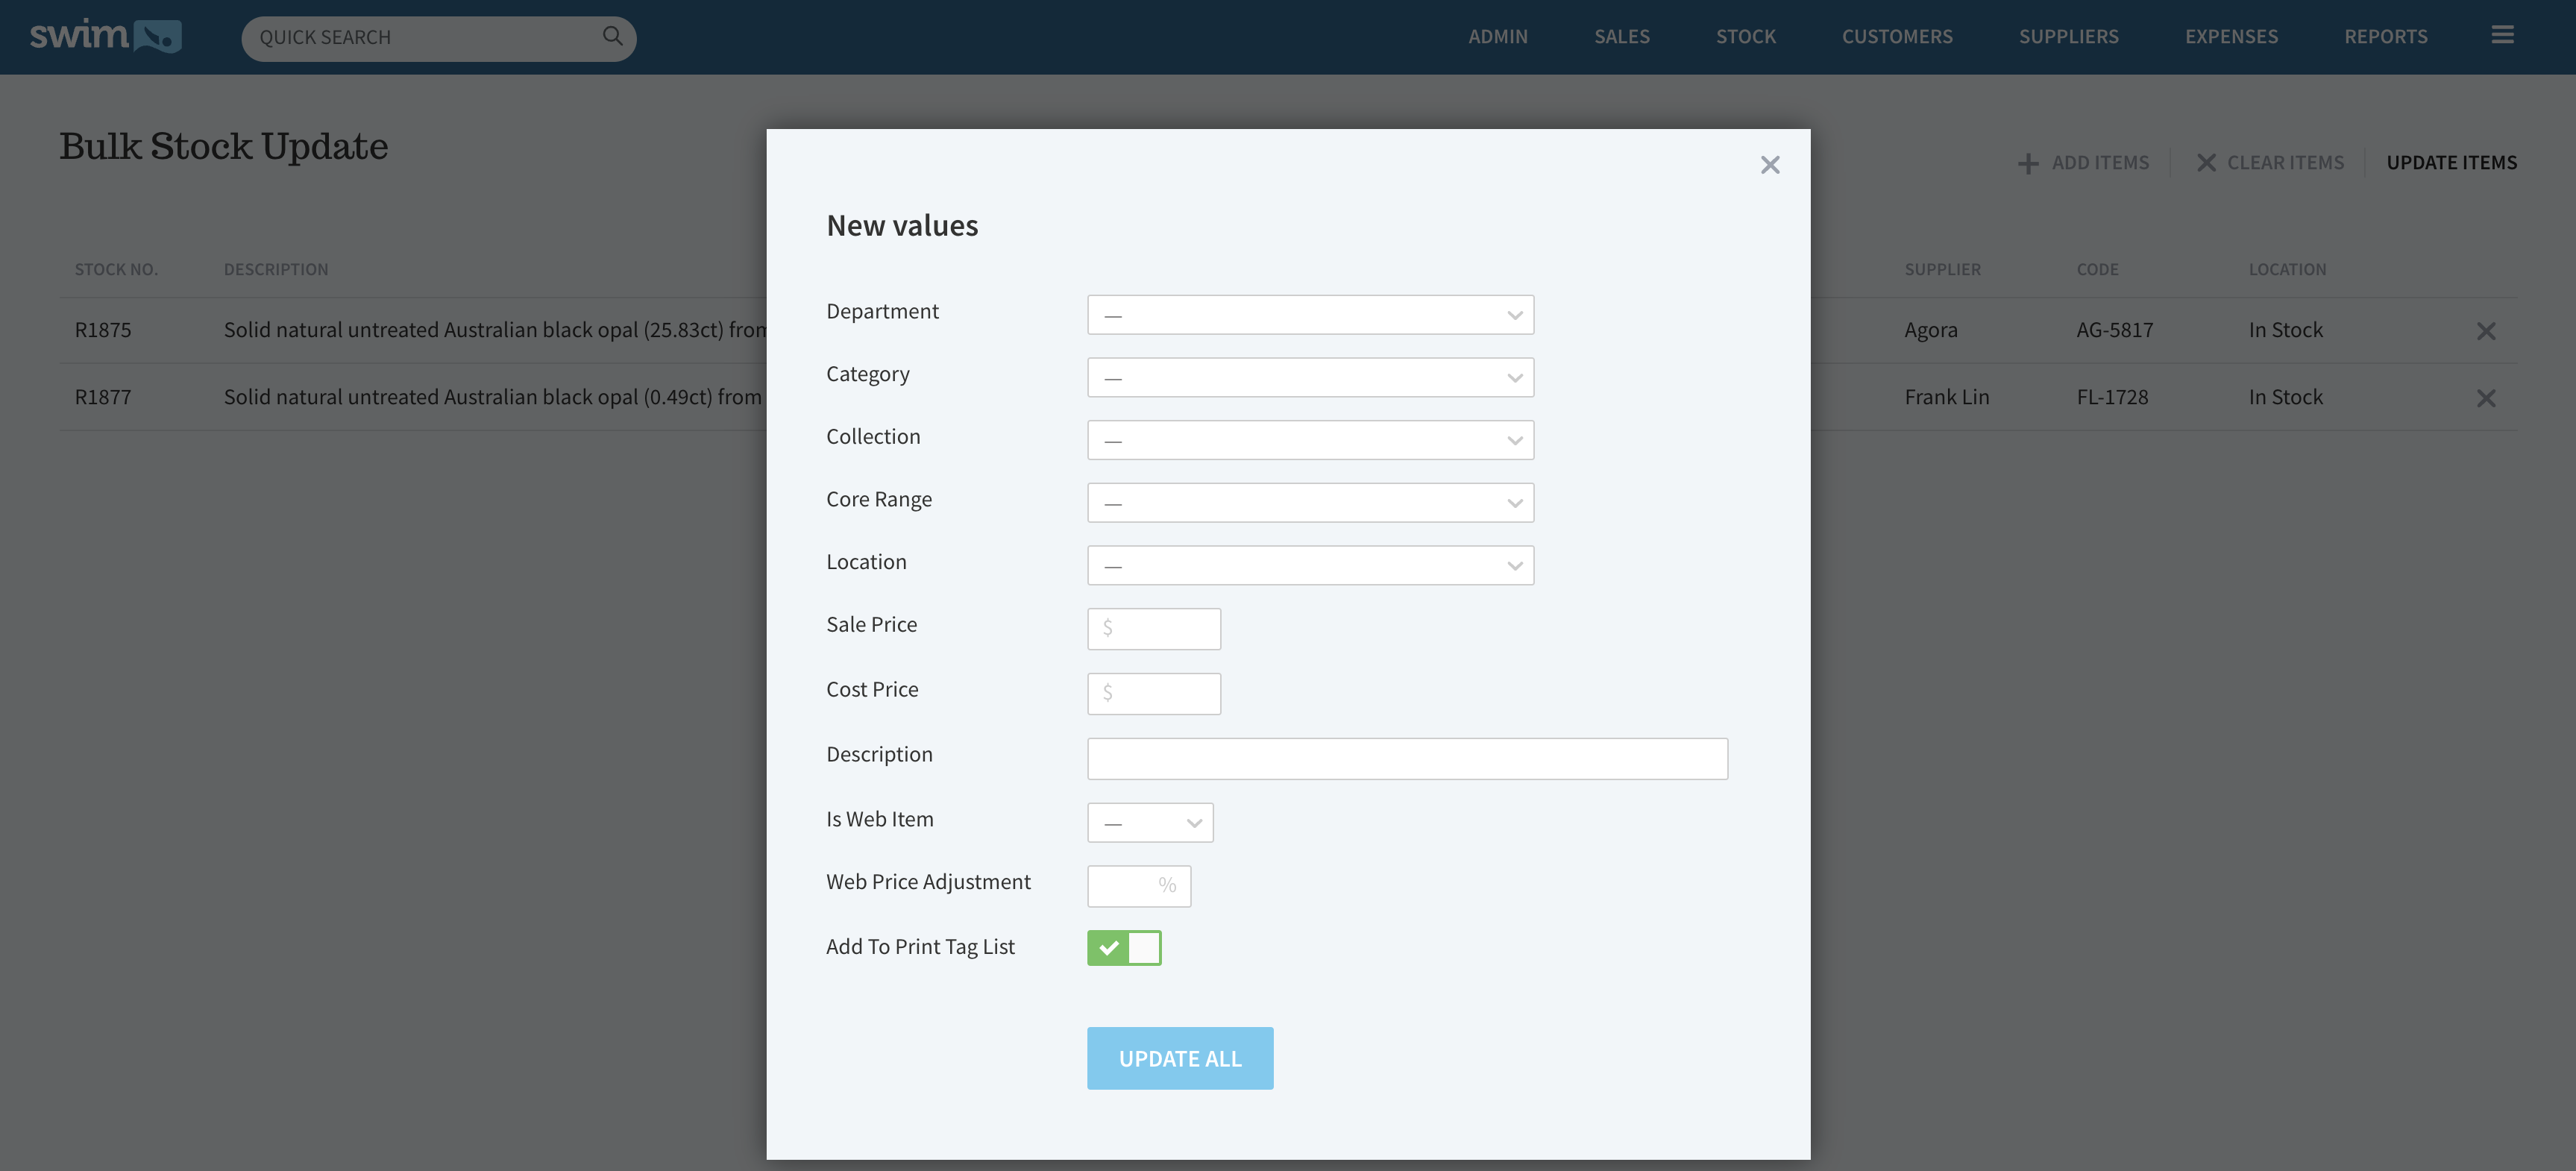Open the Sales menu
2576x1171 pixels.
[1621, 37]
